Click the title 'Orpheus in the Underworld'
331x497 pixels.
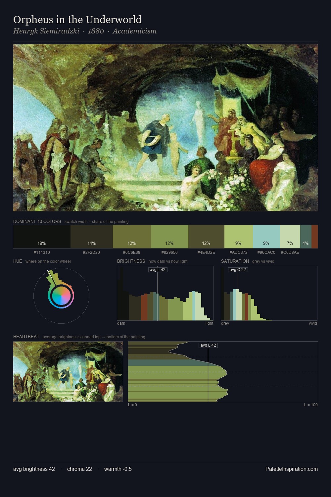pyautogui.click(x=77, y=20)
